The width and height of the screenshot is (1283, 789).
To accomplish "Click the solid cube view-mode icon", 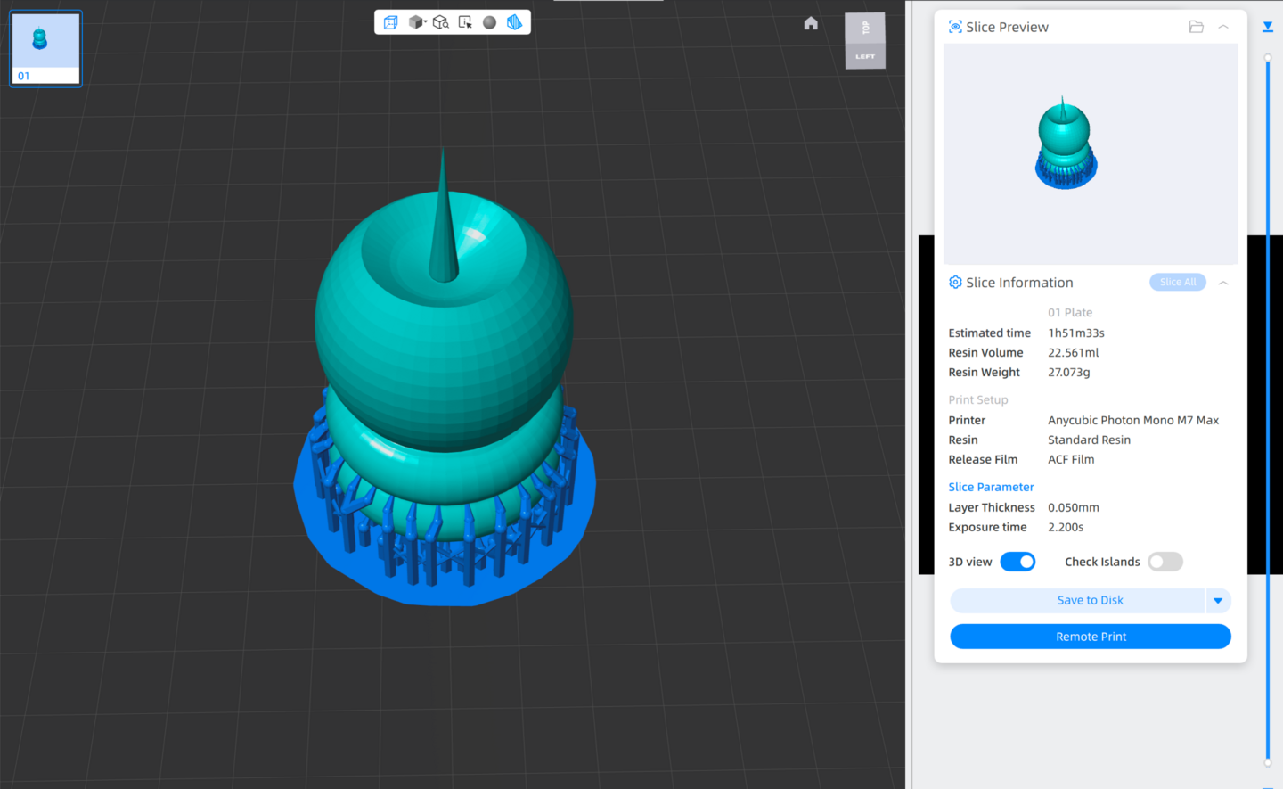I will [x=416, y=22].
